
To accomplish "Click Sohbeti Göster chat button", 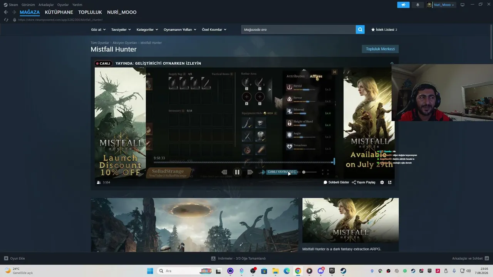I will (x=336, y=182).
